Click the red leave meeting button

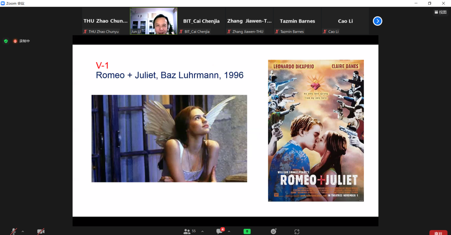click(438, 233)
